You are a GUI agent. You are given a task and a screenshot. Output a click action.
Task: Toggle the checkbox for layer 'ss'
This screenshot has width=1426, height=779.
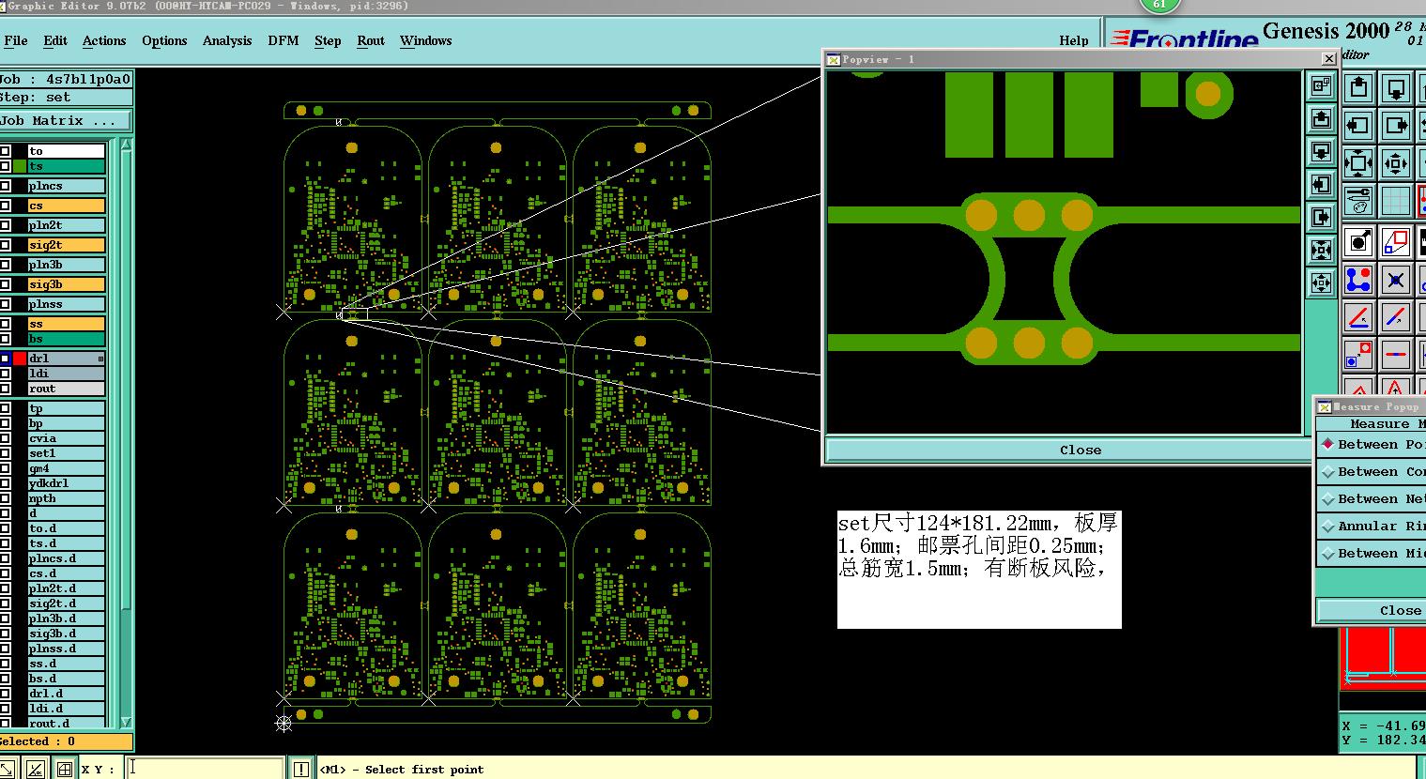pyautogui.click(x=6, y=324)
